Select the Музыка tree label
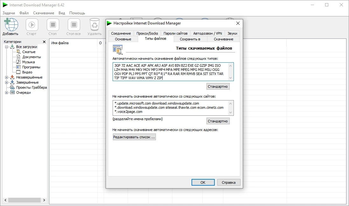 [29, 62]
